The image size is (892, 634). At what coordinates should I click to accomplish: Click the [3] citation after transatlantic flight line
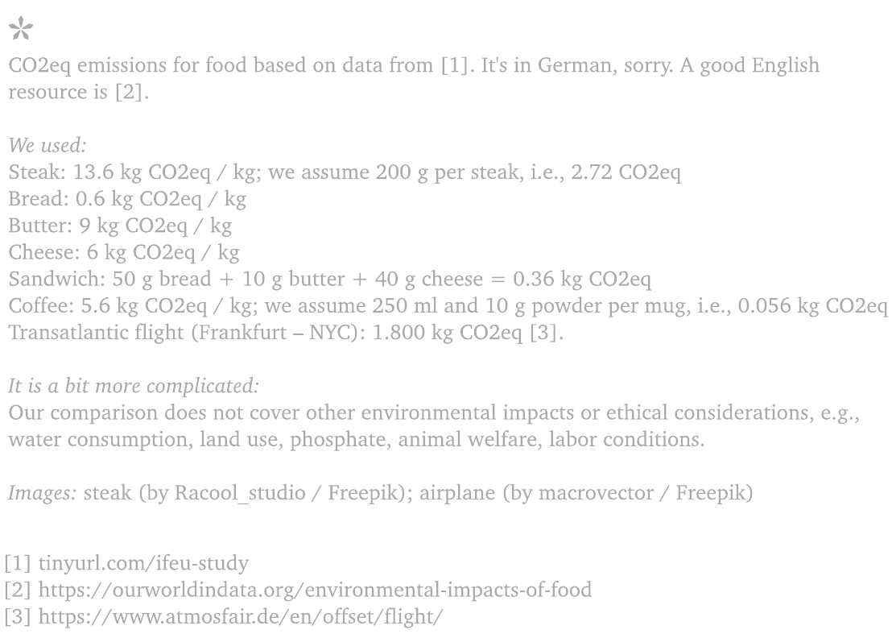pos(546,333)
